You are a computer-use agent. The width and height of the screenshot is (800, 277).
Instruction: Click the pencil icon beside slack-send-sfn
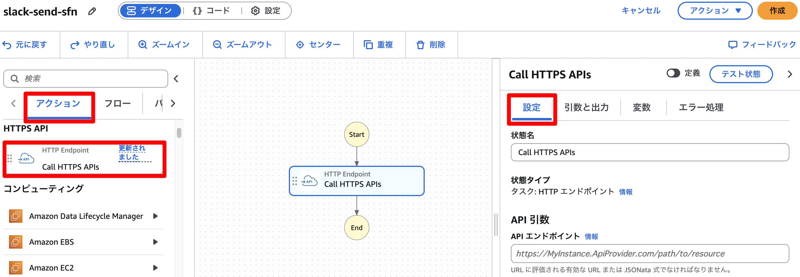click(92, 12)
